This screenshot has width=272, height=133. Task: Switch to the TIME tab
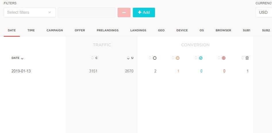click(31, 30)
